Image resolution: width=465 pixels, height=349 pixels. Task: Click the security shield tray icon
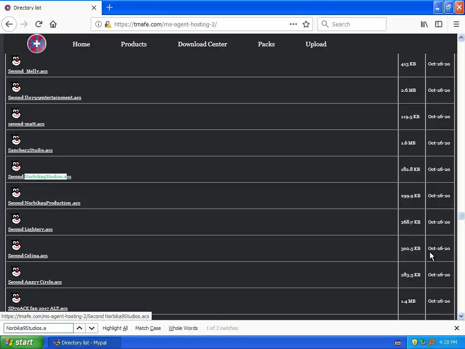pyautogui.click(x=415, y=343)
